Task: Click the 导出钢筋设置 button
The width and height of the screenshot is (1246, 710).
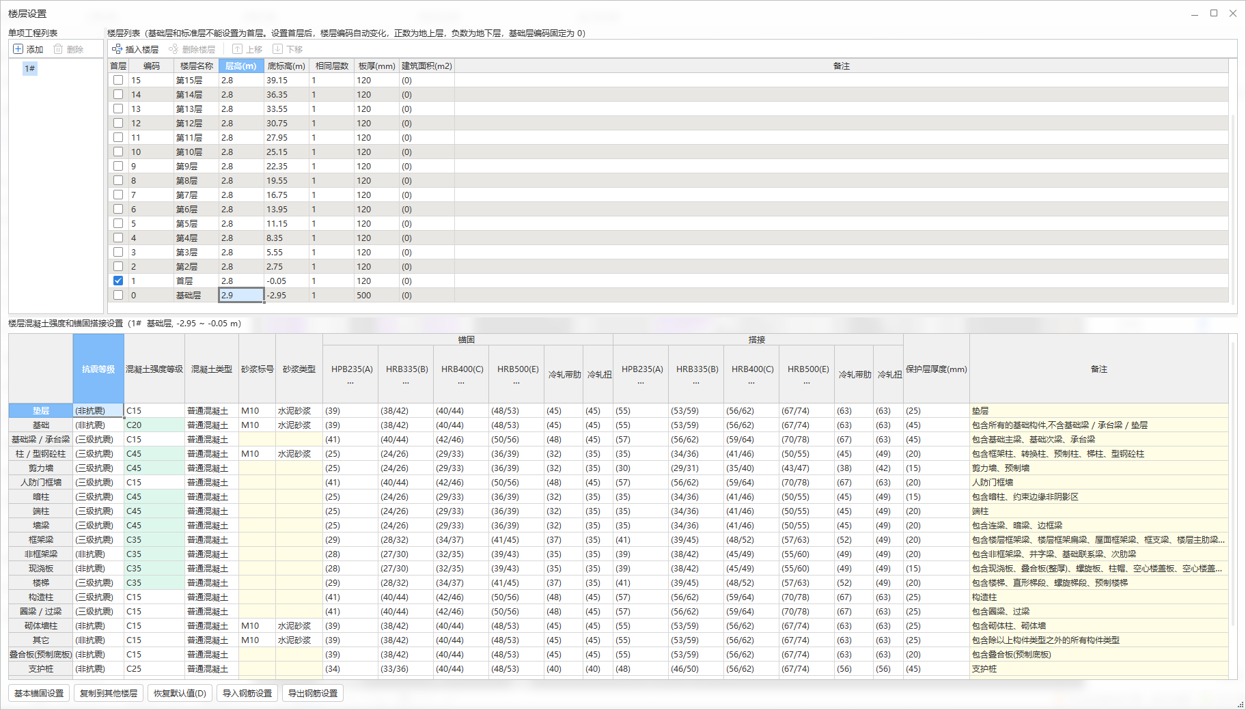Action: pyautogui.click(x=313, y=693)
